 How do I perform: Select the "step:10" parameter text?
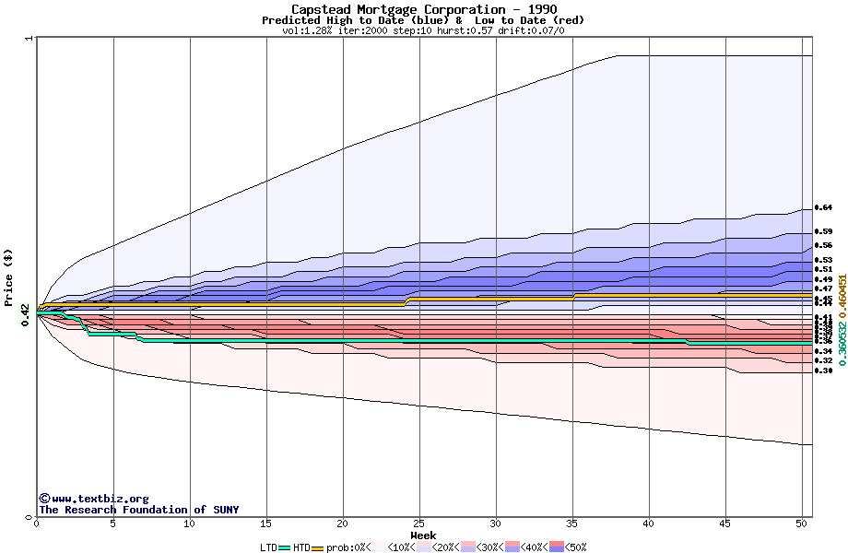tap(412, 30)
